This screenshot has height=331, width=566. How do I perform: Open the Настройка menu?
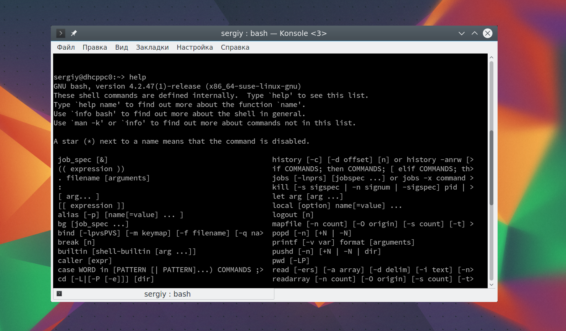(x=195, y=47)
